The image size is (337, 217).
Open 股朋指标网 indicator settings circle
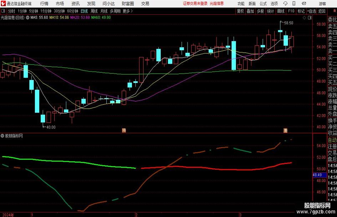click(x=2, y=136)
